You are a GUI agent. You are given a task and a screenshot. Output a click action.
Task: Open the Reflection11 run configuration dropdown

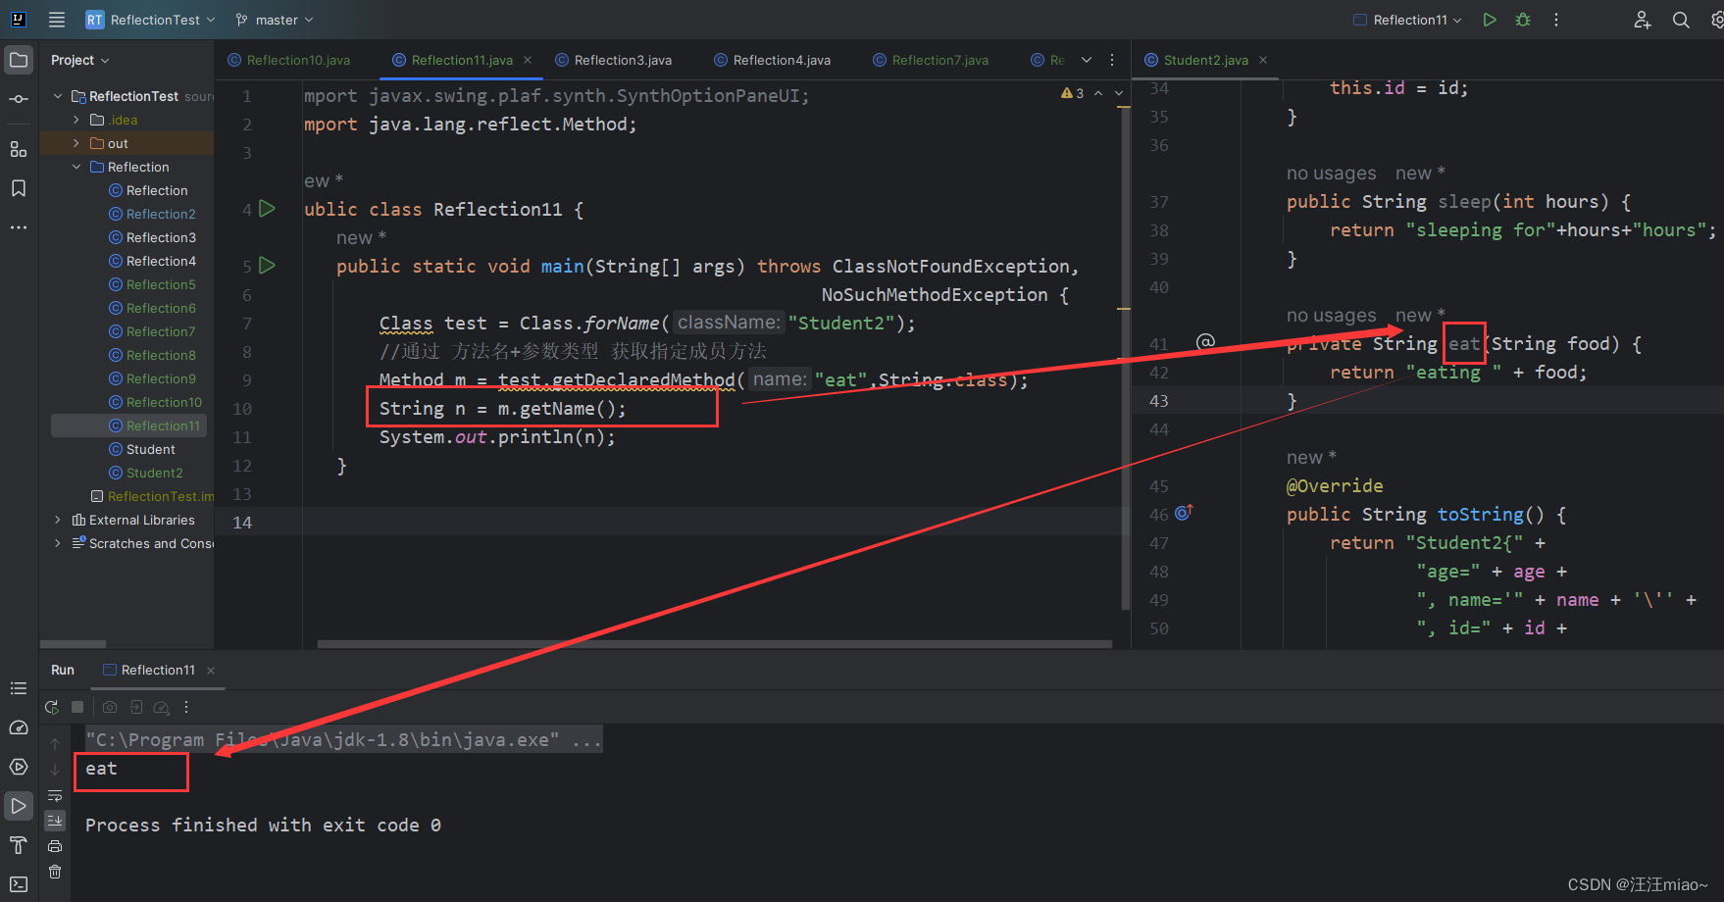(1407, 20)
